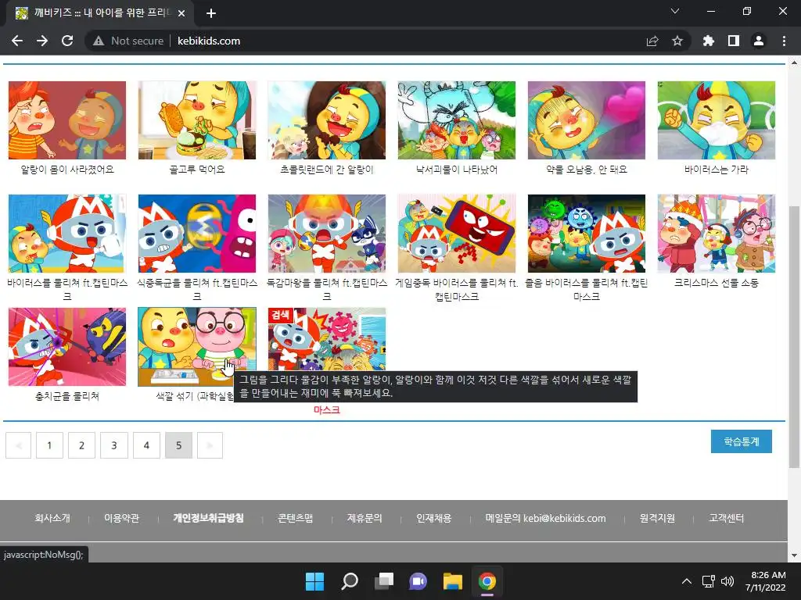
Task: Click the 메일문의 kebi@kebikids.com link
Action: coord(545,519)
